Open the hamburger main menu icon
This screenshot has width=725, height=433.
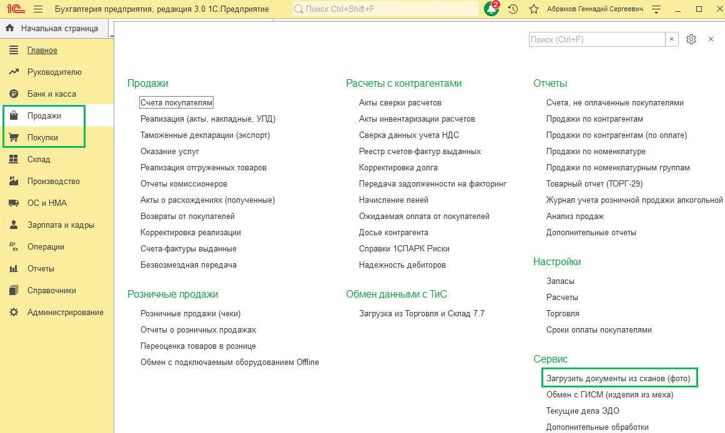pyautogui.click(x=38, y=9)
